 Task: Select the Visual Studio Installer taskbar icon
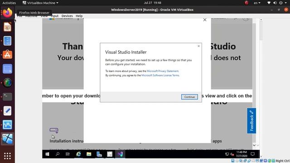click(120, 154)
